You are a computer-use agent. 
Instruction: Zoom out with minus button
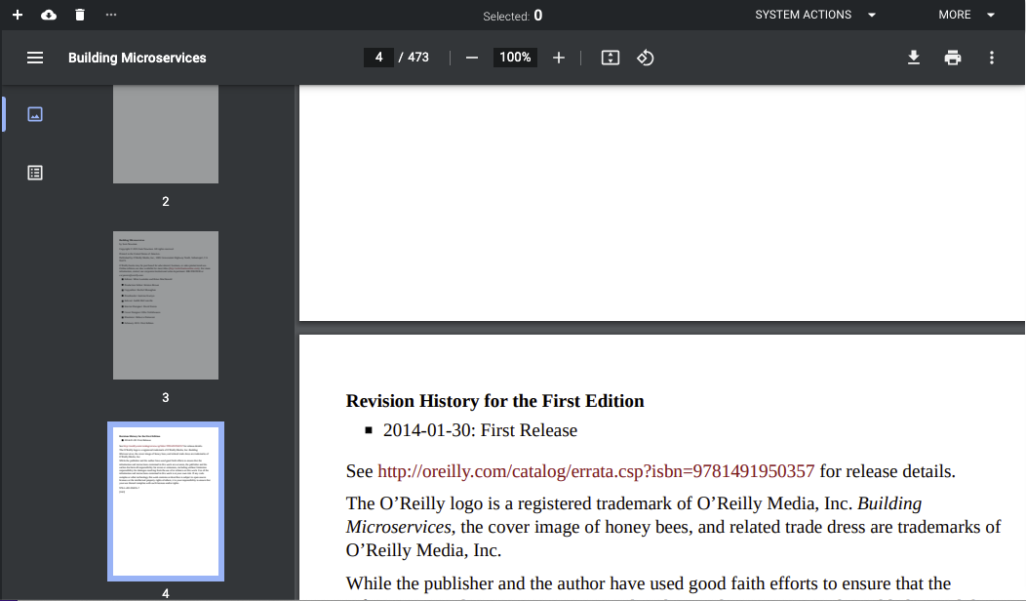(x=472, y=58)
